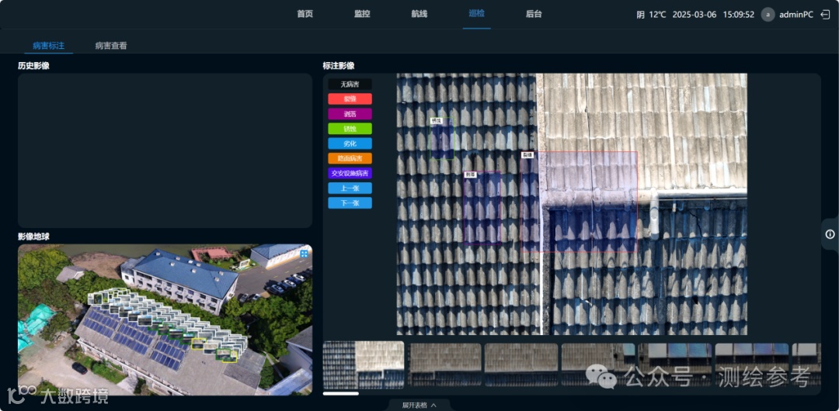Pick the orange 路面病害 defect label

click(x=350, y=158)
